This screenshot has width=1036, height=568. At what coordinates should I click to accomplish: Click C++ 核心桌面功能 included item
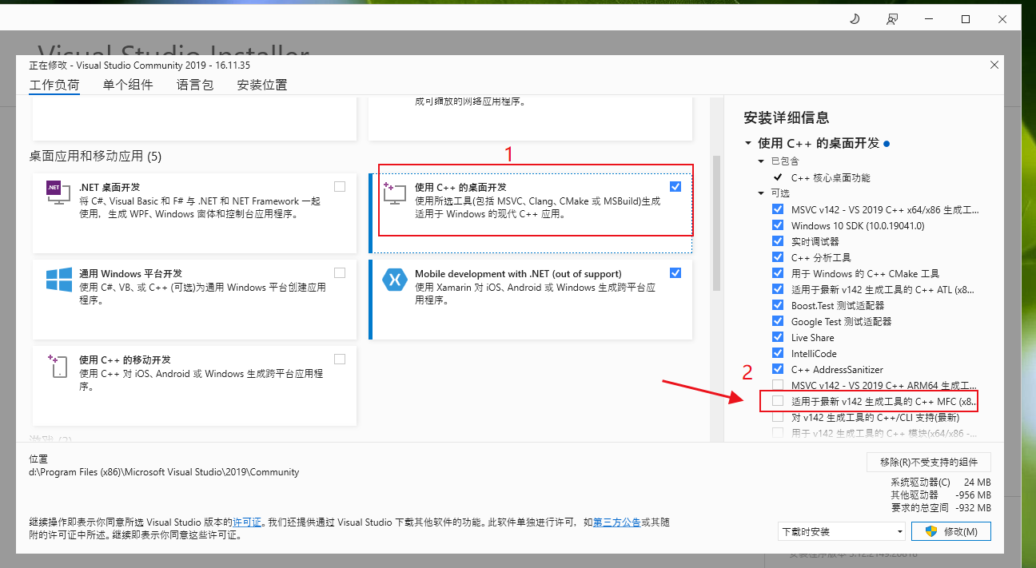pyautogui.click(x=831, y=177)
